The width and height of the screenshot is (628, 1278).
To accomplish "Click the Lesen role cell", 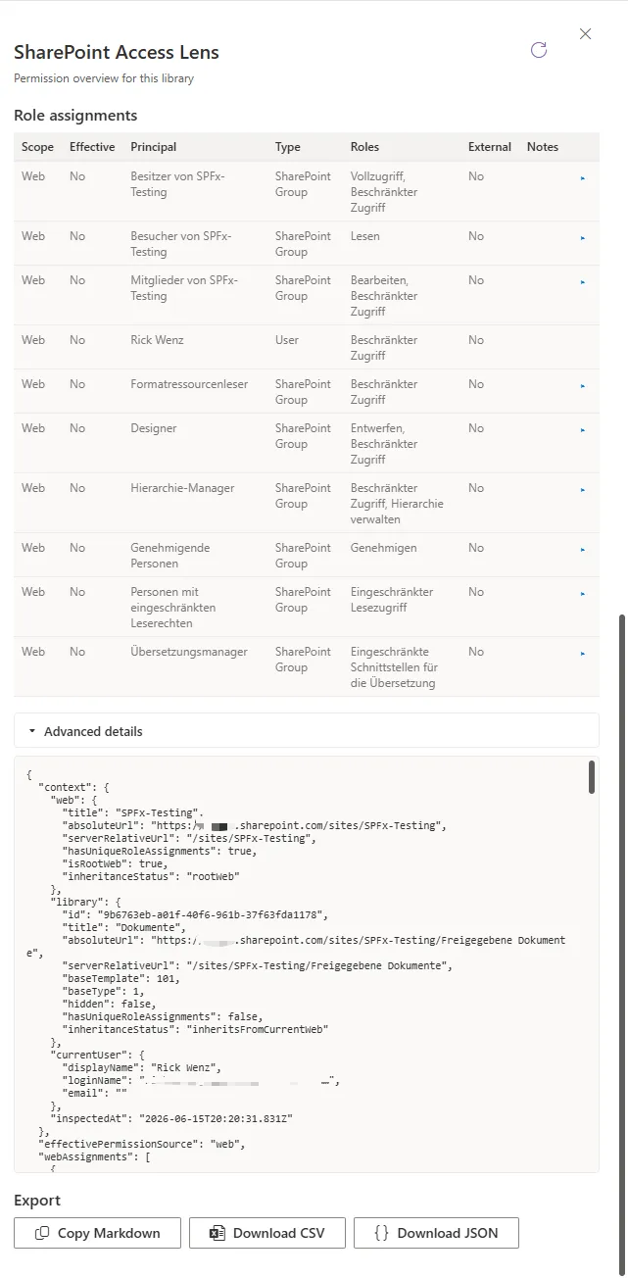I will (365, 236).
